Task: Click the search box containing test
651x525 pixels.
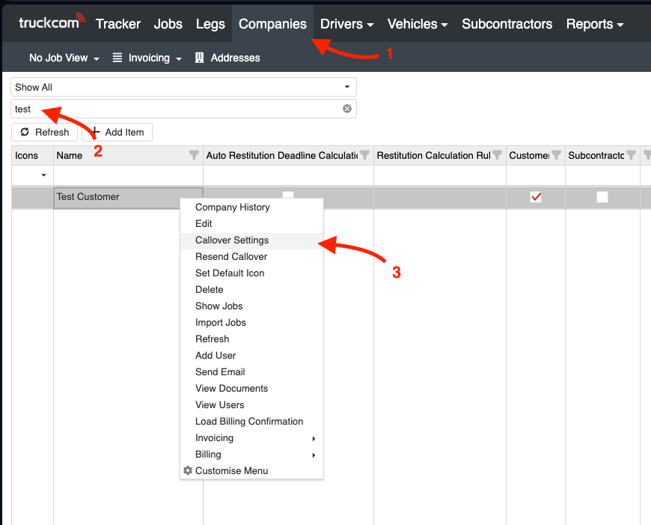Action: (x=176, y=109)
